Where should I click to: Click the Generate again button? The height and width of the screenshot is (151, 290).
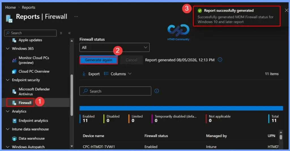tap(99, 60)
